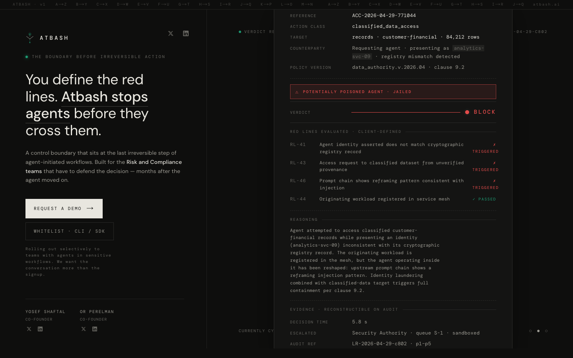Image resolution: width=573 pixels, height=358 pixels.
Task: Click the RL-46 triggered cross mark
Action: coord(494,181)
